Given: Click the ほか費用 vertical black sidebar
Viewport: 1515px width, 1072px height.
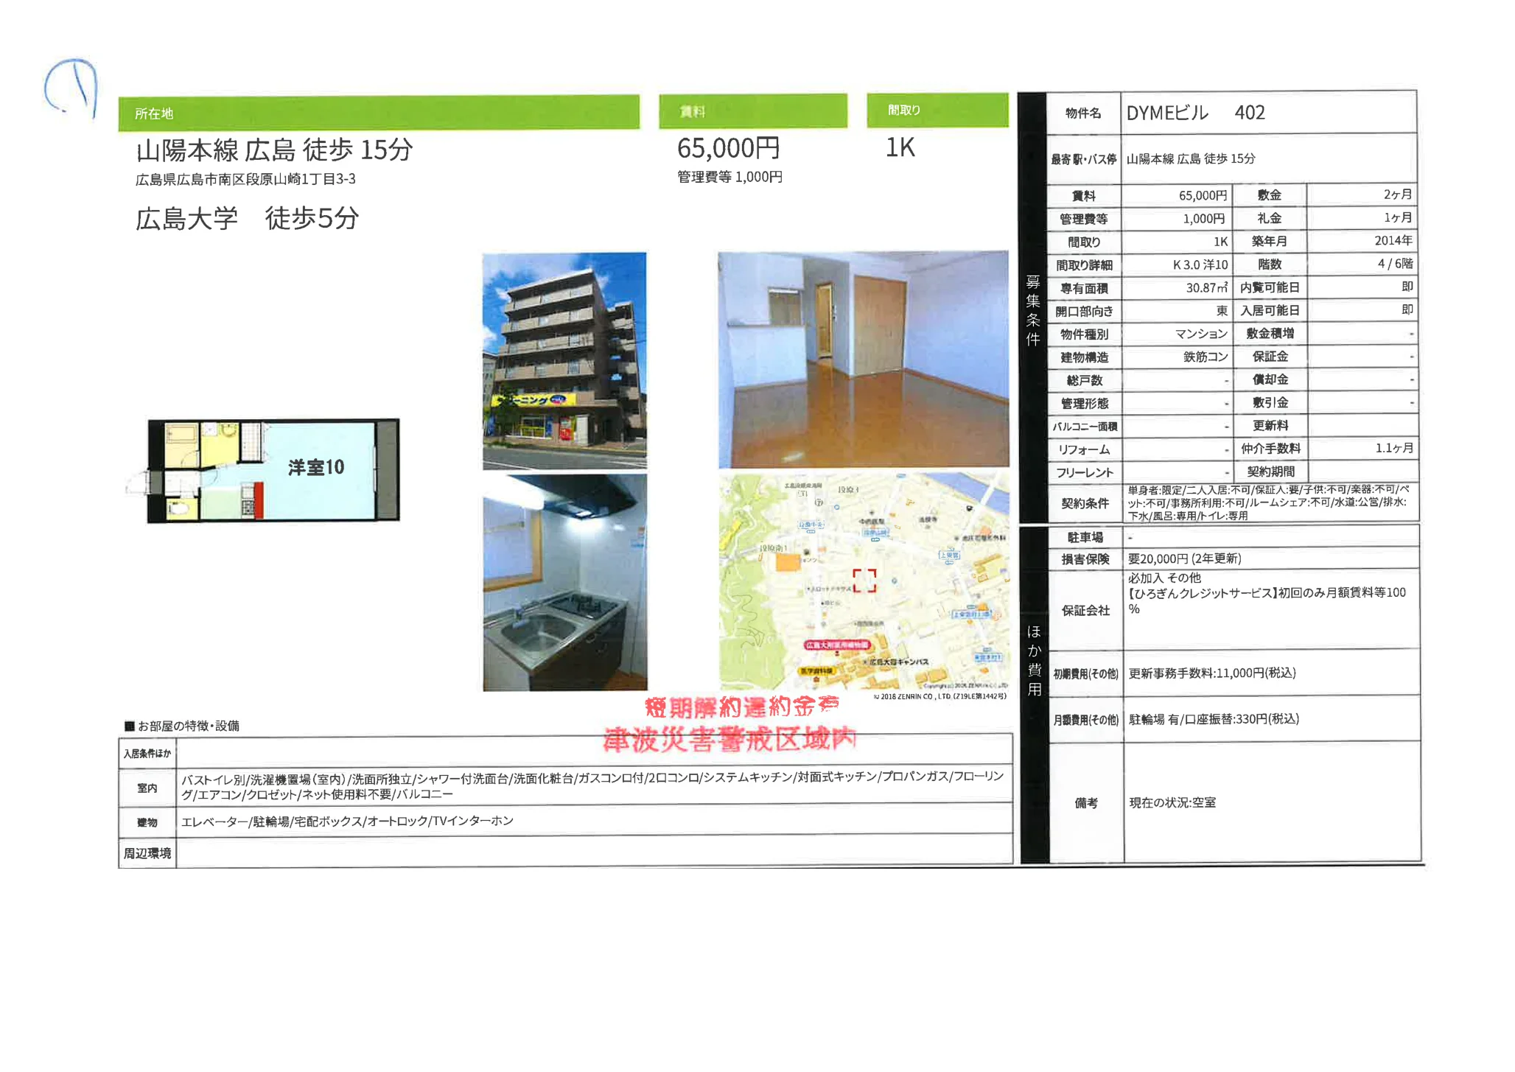Looking at the screenshot, I should click(1034, 659).
